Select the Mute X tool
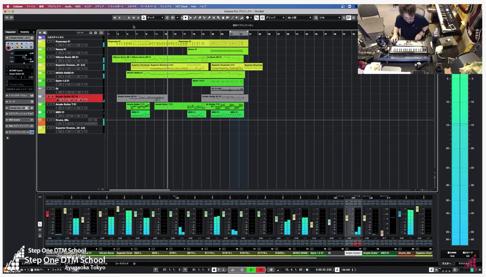486x277 pixels. pos(214,18)
